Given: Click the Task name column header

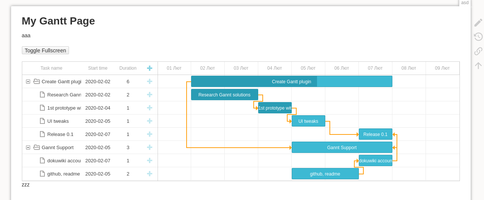Looking at the screenshot, I should [x=51, y=68].
